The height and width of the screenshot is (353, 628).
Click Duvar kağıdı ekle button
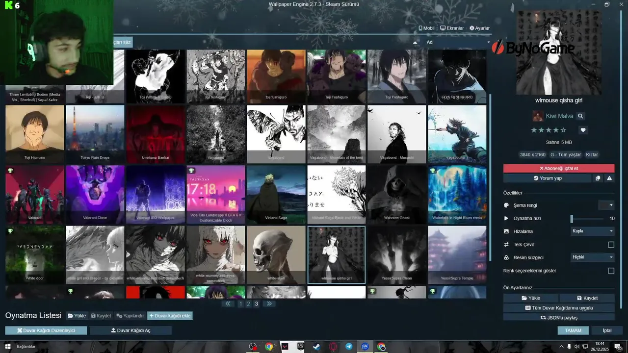click(170, 316)
